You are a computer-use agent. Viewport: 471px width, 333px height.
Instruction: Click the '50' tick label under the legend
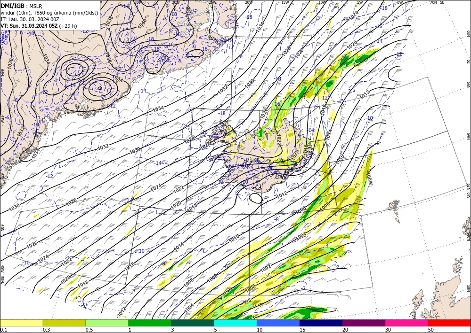[431, 330]
